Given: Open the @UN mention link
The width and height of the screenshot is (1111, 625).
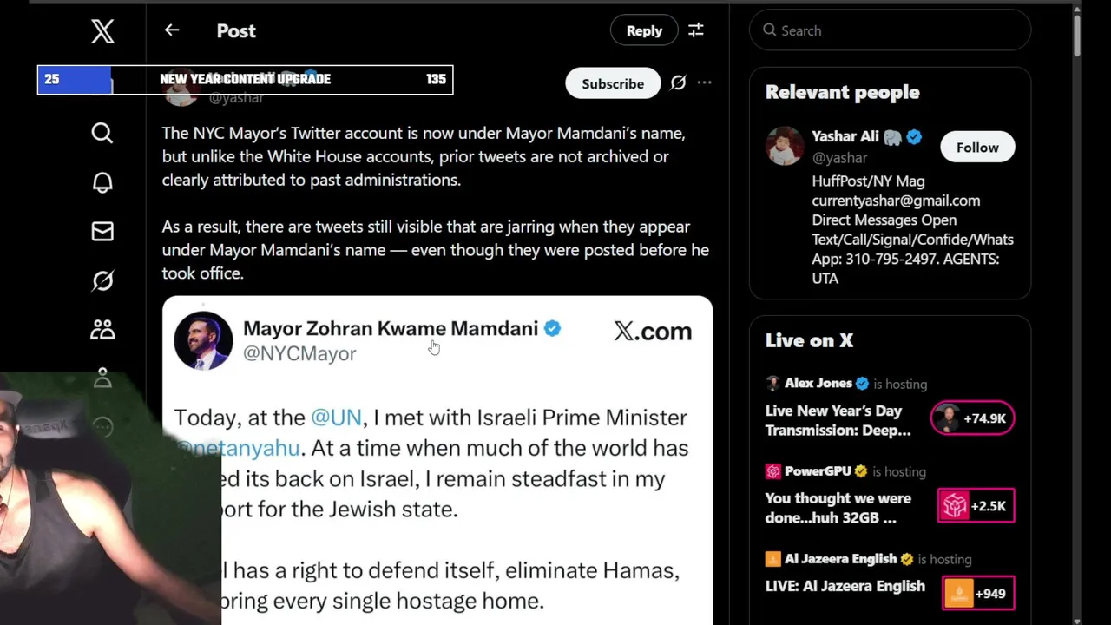Looking at the screenshot, I should 336,418.
